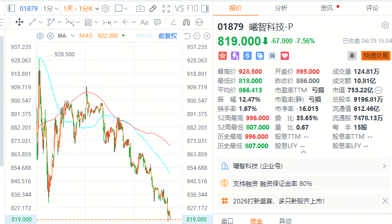Expand arrow tool options
392x224 pixels.
134,22
